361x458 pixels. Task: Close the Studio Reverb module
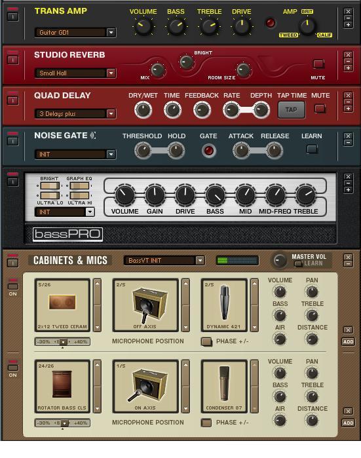tap(348, 54)
